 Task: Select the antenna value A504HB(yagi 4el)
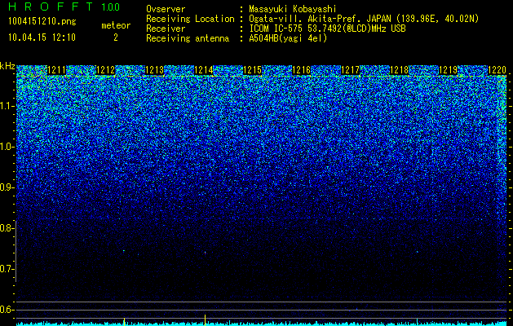(x=288, y=38)
